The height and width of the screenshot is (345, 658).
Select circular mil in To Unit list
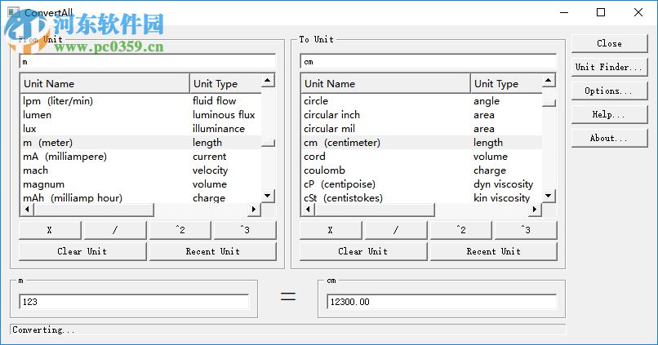tap(422, 129)
